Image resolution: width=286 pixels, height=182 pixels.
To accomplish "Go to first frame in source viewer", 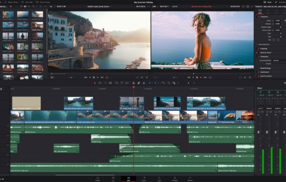I will coord(86,78).
